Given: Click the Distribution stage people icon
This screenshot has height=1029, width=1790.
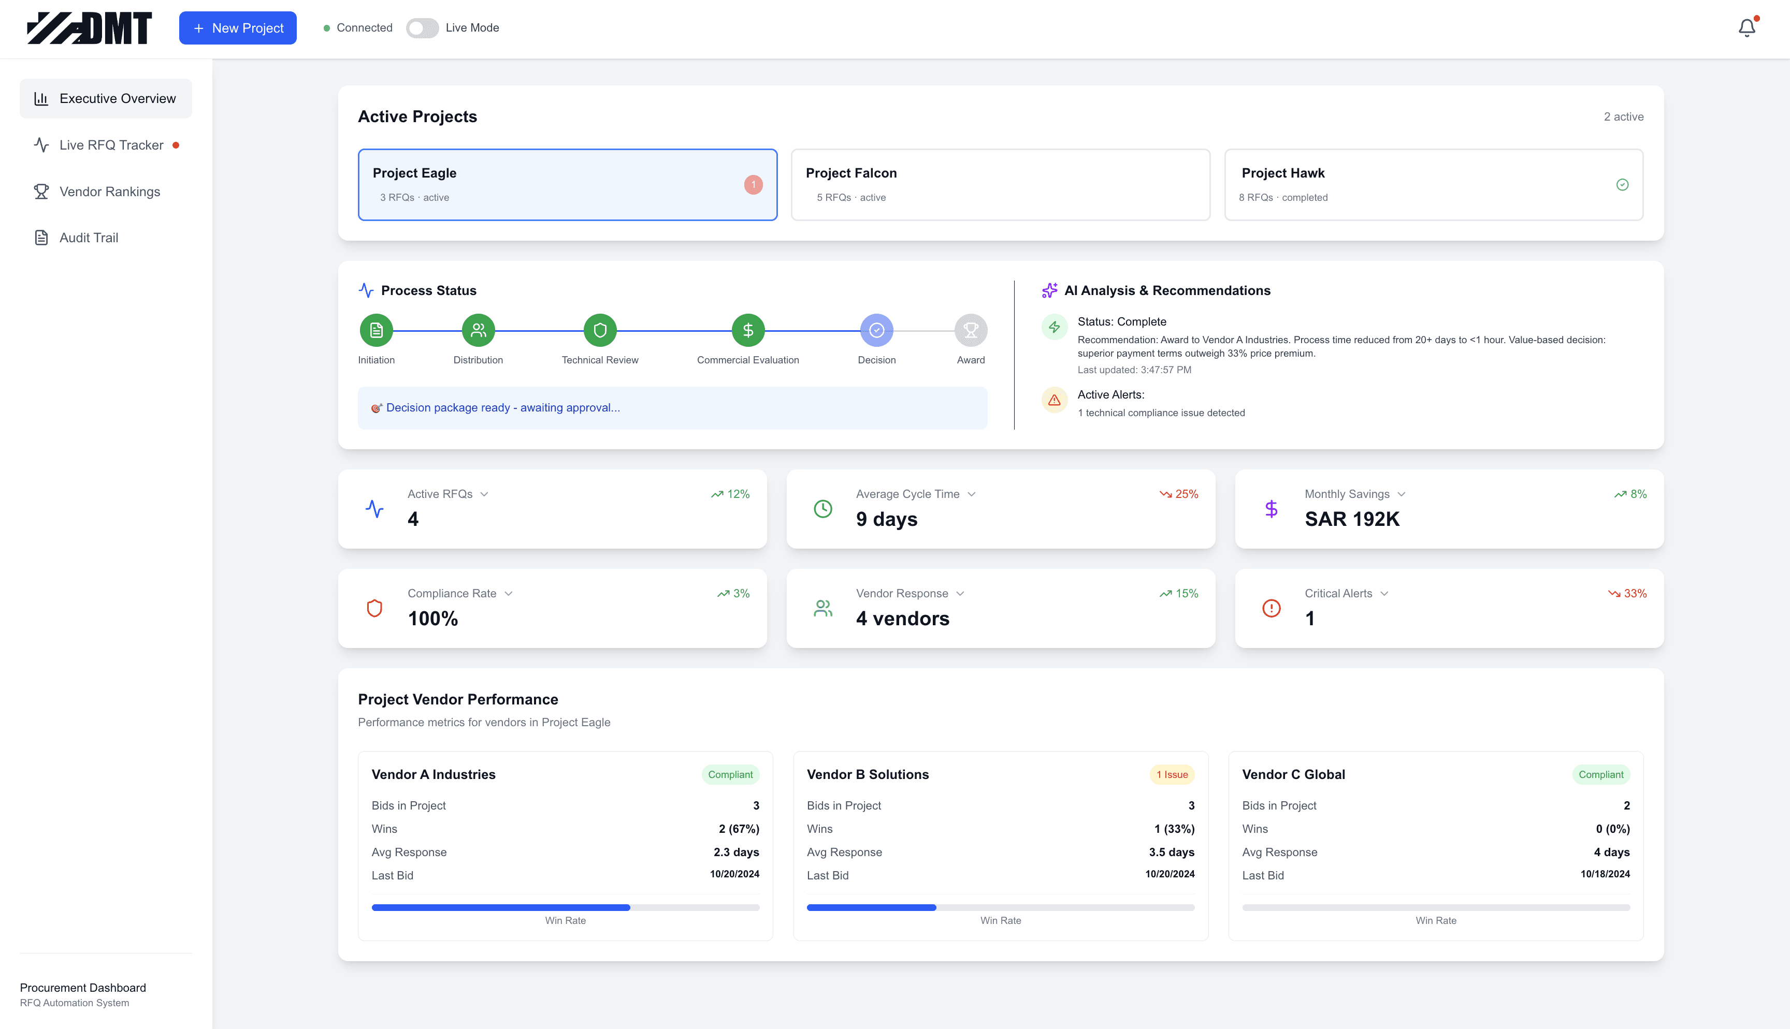Looking at the screenshot, I should click(x=478, y=330).
